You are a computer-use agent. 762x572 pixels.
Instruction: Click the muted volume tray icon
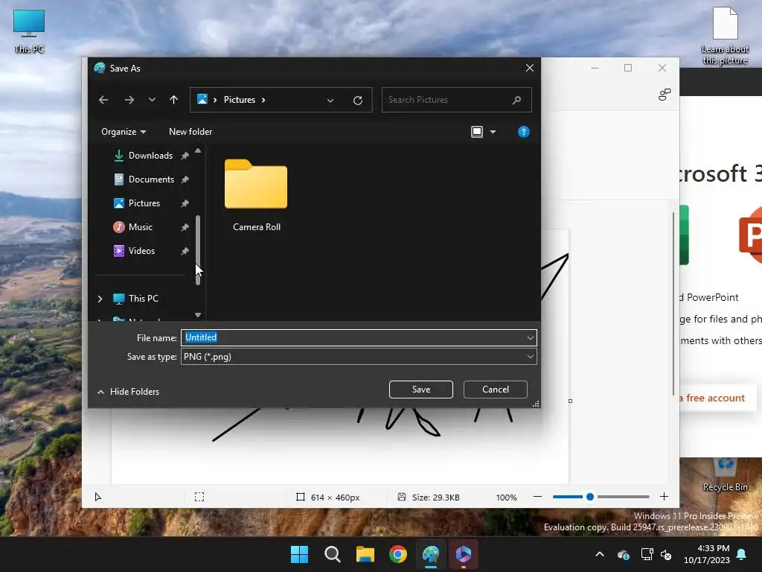[x=666, y=554]
